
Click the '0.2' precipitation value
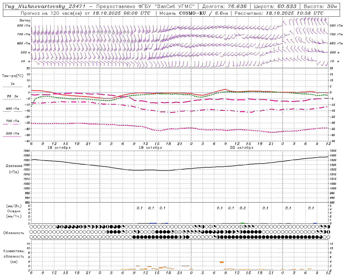(x=242, y=208)
